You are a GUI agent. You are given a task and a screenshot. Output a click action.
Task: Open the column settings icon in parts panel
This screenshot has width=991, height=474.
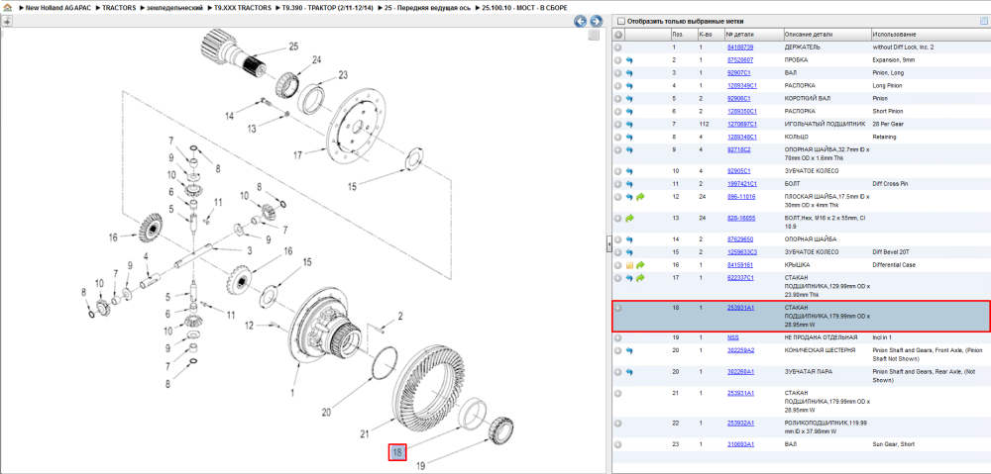tap(983, 21)
